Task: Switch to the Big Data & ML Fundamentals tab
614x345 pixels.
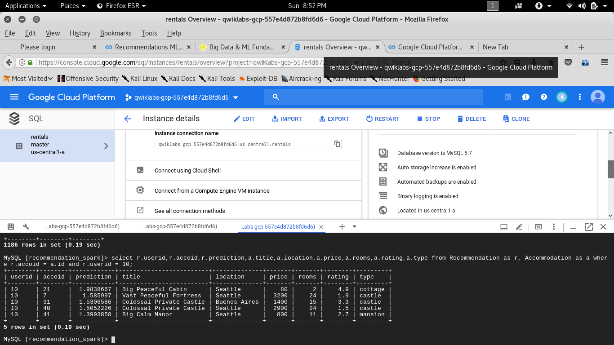Action: click(242, 47)
